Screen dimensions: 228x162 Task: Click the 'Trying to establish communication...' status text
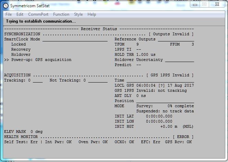(41, 21)
